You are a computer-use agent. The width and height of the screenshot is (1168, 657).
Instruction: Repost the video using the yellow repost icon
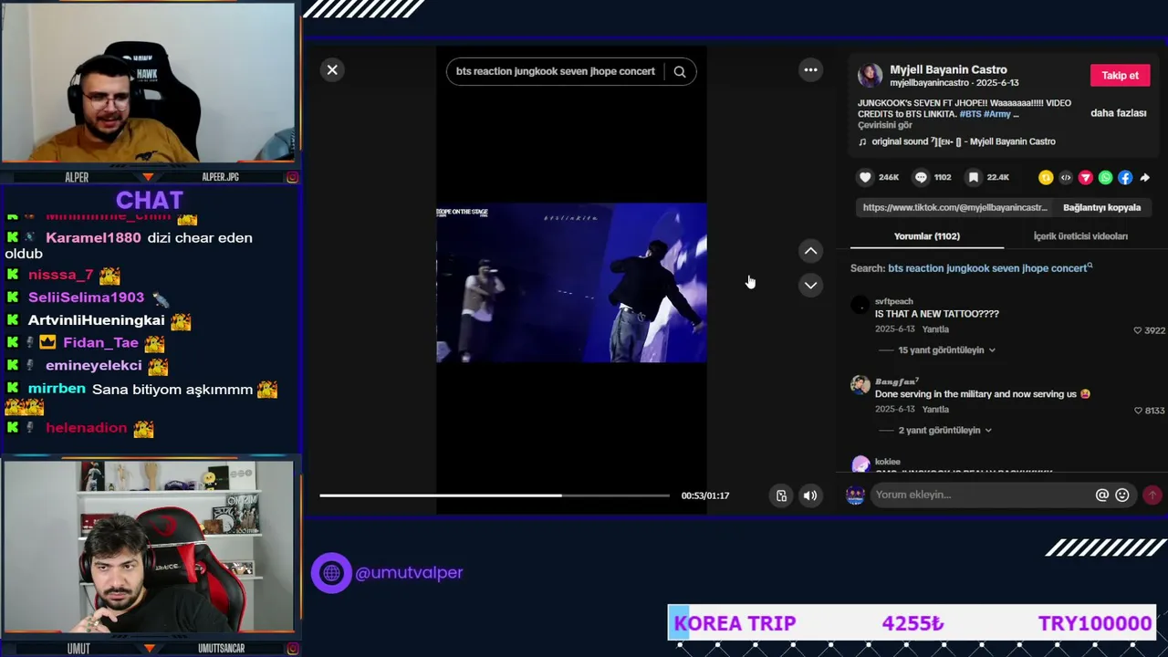(x=1046, y=178)
